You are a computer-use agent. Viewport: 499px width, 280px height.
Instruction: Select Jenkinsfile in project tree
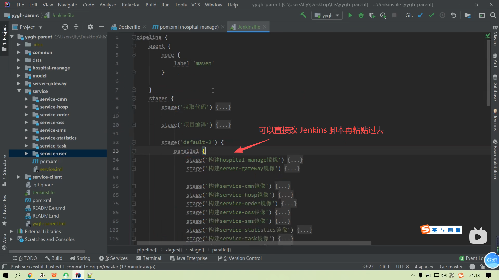(43, 192)
